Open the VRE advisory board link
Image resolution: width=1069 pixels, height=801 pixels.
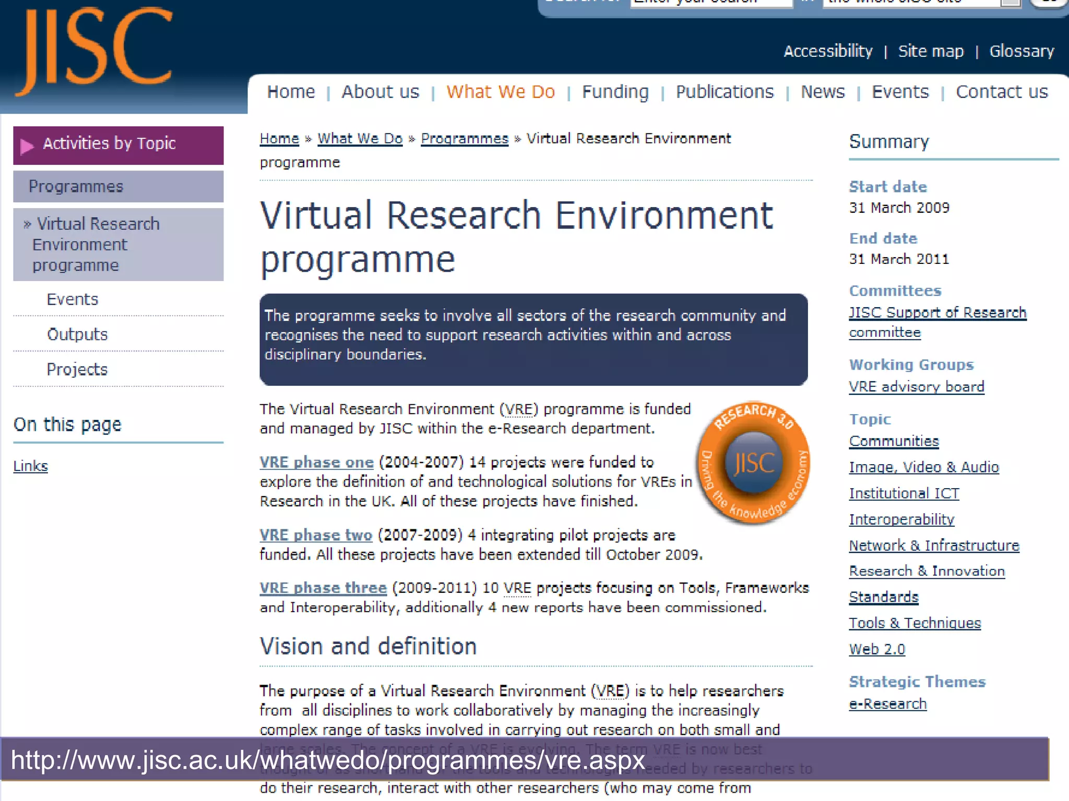pos(917,387)
